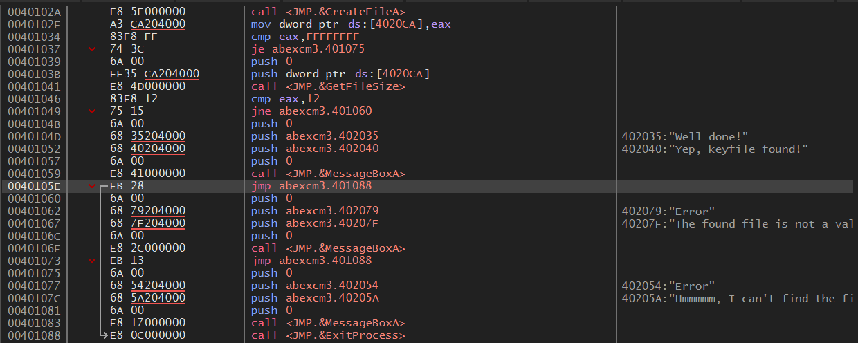
Task: Click opcode bytes E8 2C000000
Action: tap(147, 248)
